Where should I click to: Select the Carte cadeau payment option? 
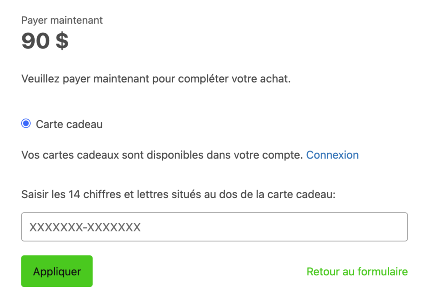click(x=26, y=124)
